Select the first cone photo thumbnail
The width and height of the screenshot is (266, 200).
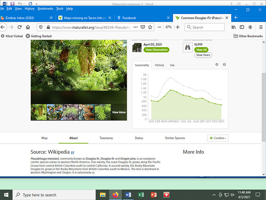coord(39,112)
